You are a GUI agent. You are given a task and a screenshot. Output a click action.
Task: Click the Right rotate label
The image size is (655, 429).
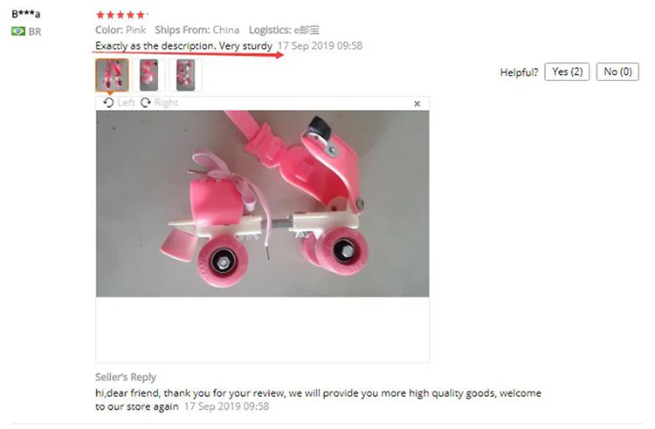(x=166, y=103)
